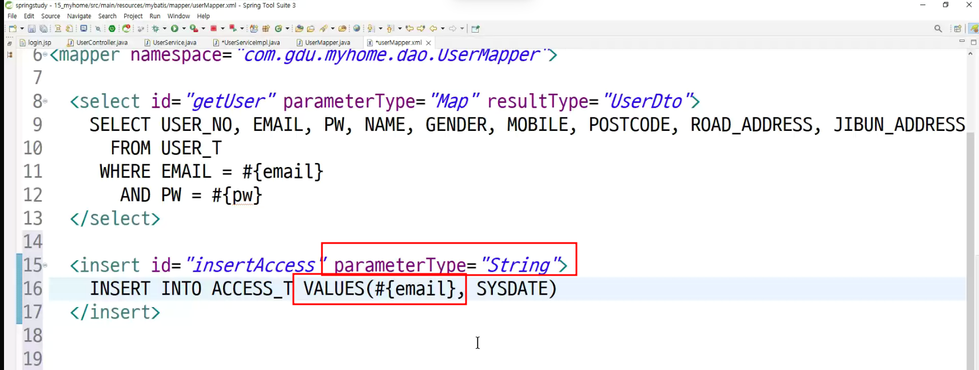Click the red Stop square icon
The height and width of the screenshot is (370, 979).
213,29
